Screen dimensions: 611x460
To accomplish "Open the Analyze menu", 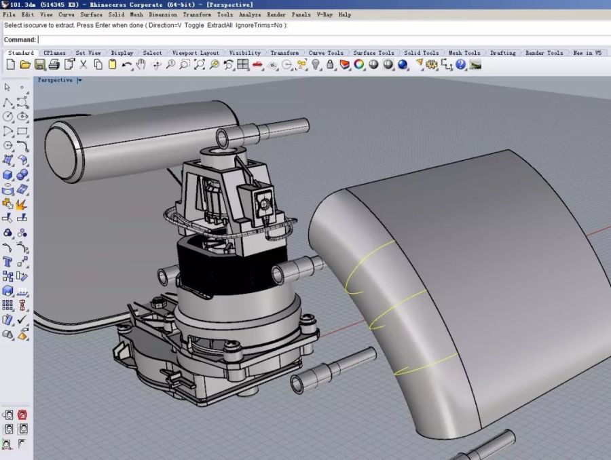I will click(x=250, y=14).
